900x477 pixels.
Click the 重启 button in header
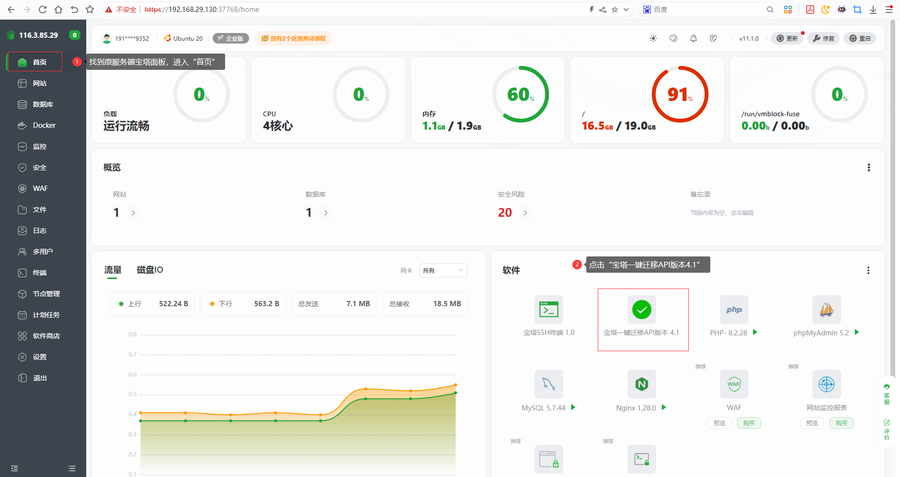pos(860,38)
